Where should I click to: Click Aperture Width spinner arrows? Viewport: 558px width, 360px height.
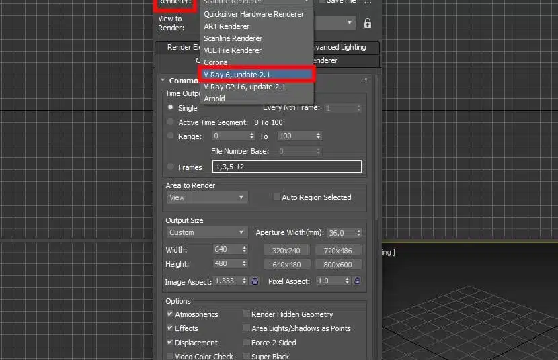pos(359,233)
